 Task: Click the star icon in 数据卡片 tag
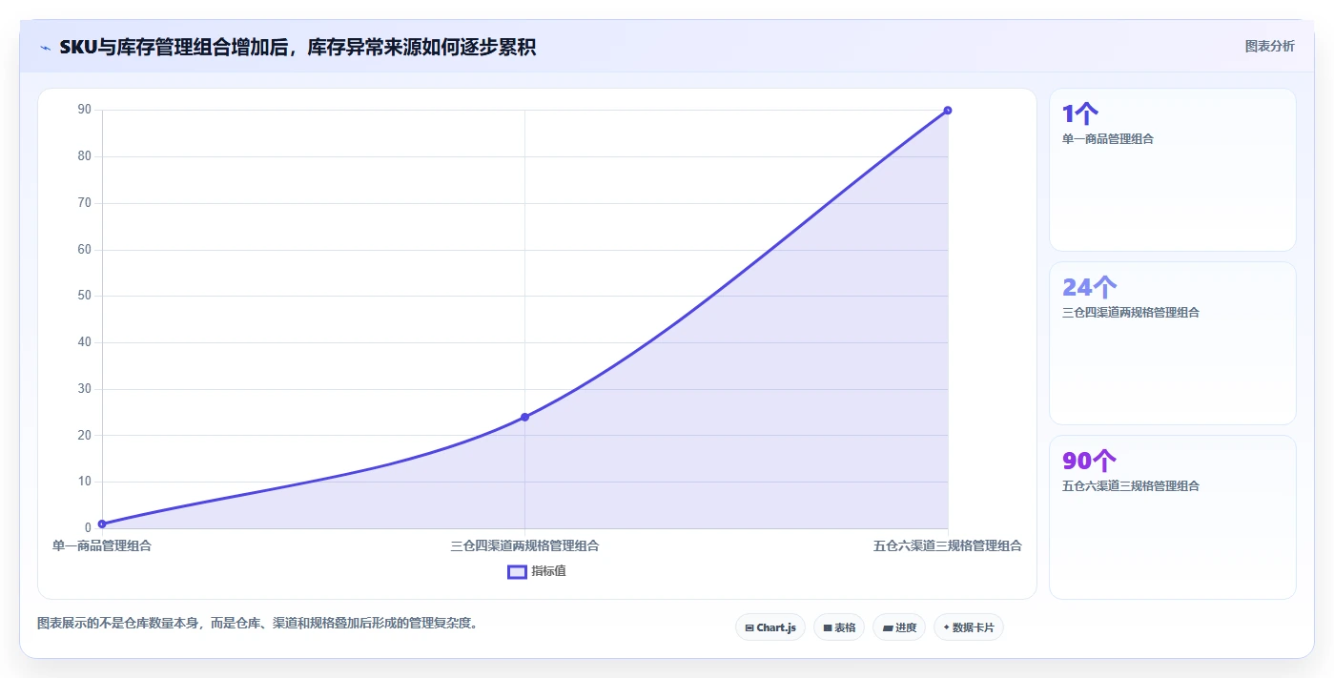coord(946,627)
